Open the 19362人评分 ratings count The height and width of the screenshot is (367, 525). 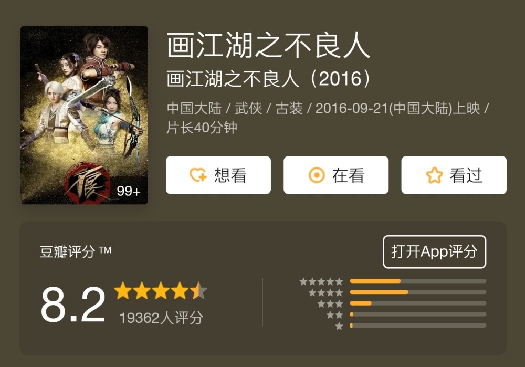pos(161,318)
